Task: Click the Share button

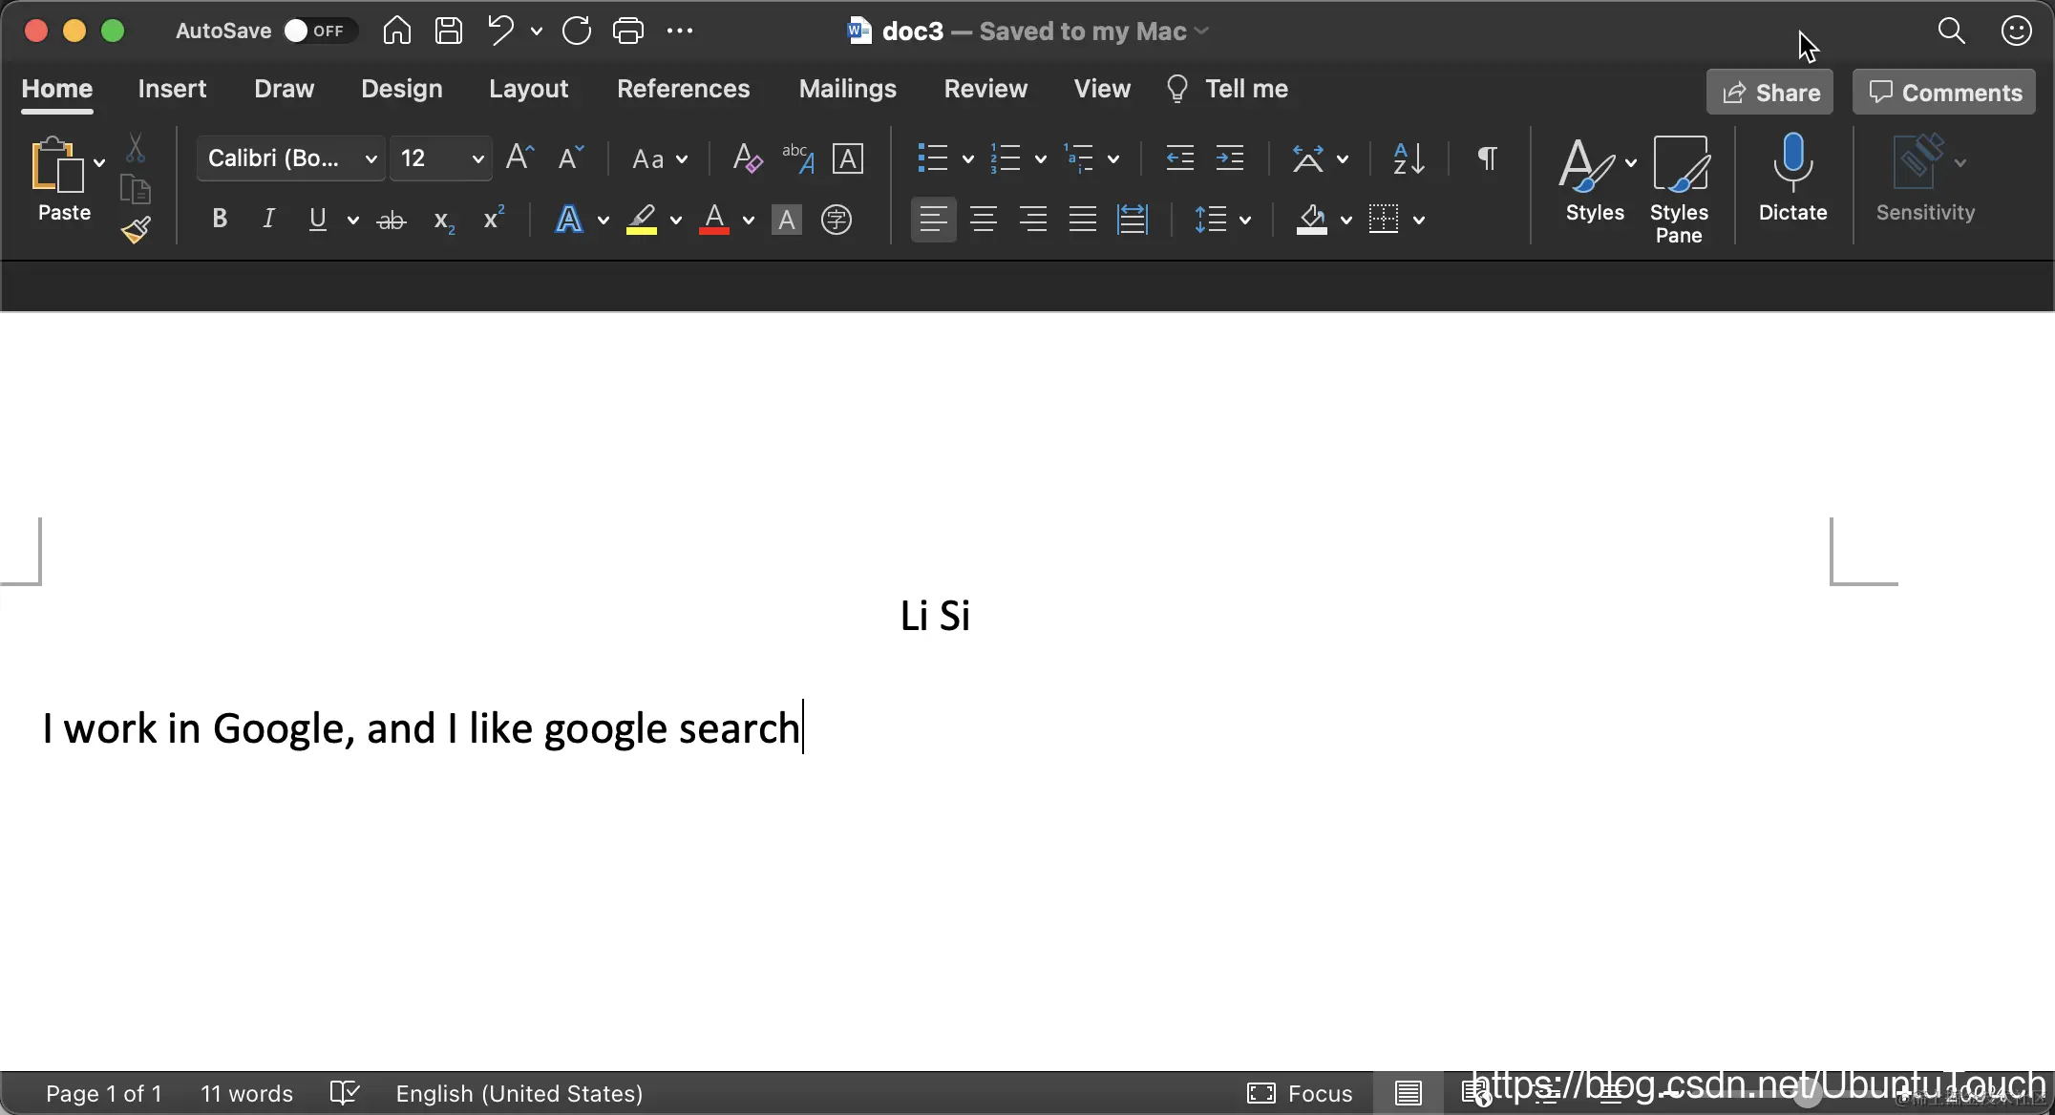Action: [1769, 93]
